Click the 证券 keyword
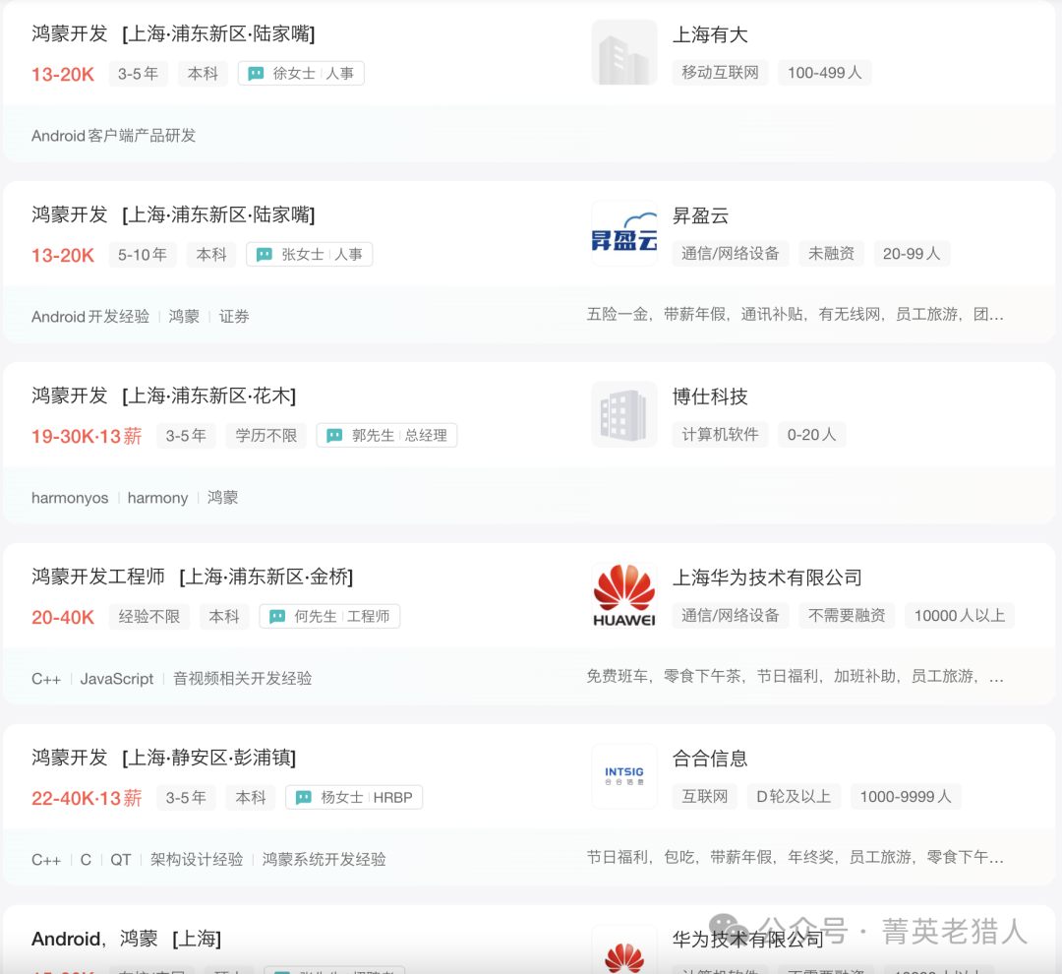 coord(234,317)
